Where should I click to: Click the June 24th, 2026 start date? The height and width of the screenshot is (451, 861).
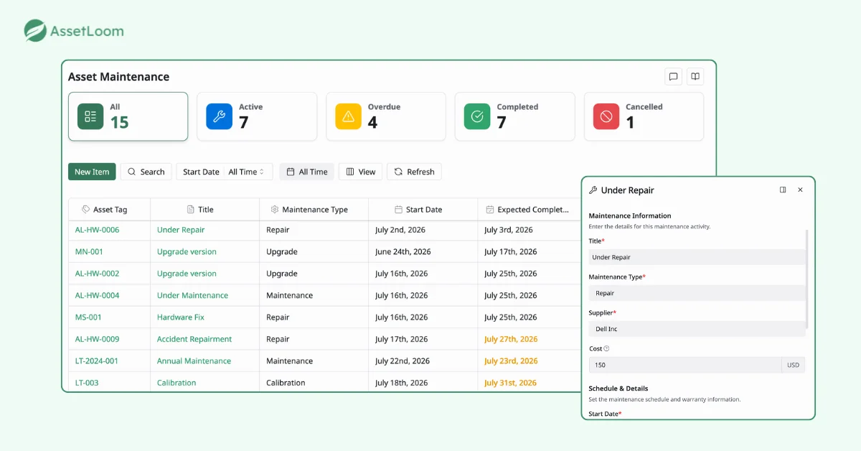coord(403,252)
